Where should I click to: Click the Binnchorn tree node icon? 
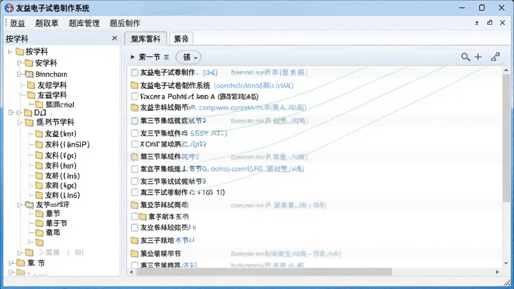pyautogui.click(x=30, y=74)
